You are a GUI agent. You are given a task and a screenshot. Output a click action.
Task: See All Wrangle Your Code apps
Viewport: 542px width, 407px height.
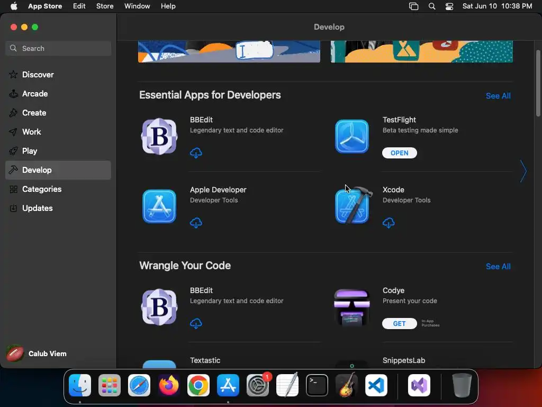498,267
